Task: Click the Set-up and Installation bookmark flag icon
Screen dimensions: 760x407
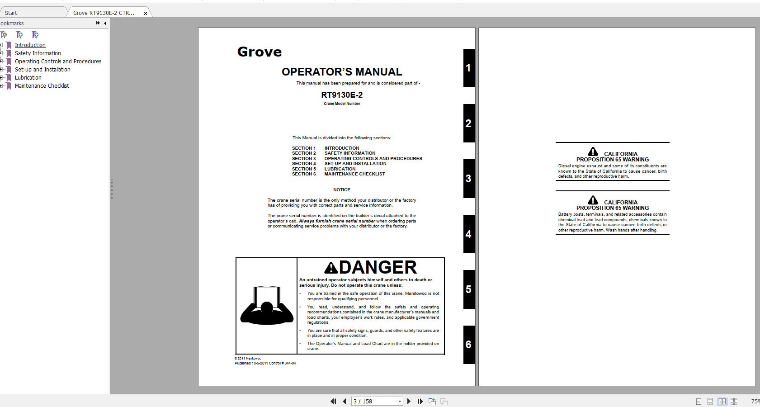Action: click(x=9, y=70)
